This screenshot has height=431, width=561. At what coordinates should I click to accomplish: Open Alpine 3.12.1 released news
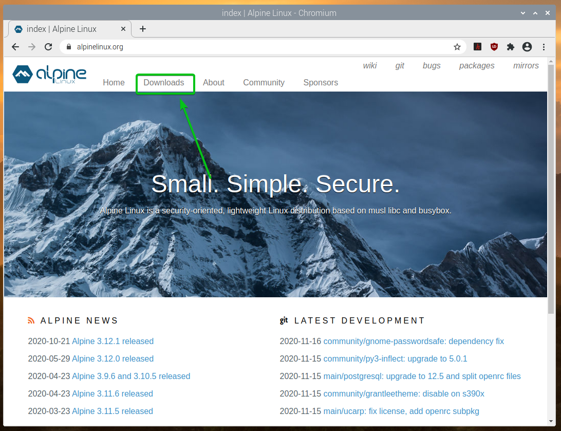pyautogui.click(x=113, y=342)
